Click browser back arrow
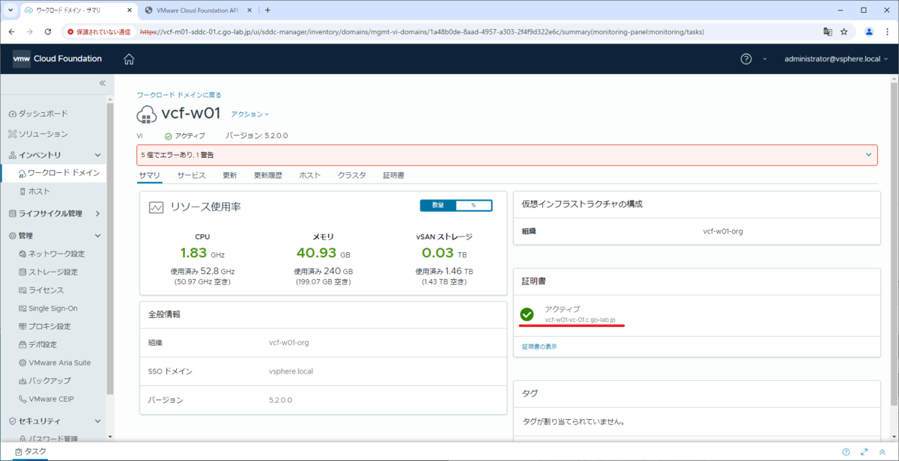Viewport: 899px width, 461px height. pos(11,32)
